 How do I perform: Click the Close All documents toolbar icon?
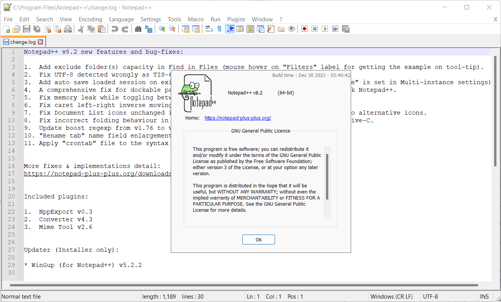pyautogui.click(x=57, y=29)
